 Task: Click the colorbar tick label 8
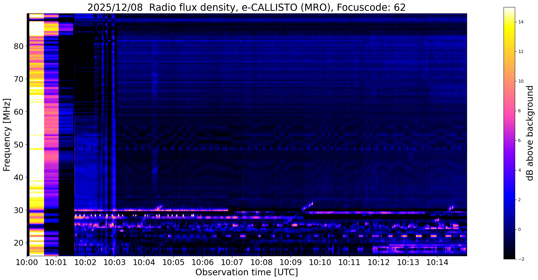click(x=519, y=111)
